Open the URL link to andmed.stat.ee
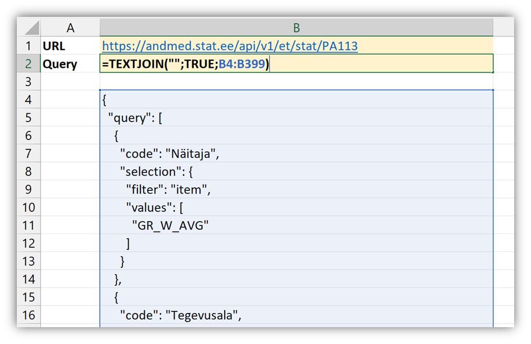The height and width of the screenshot is (344, 531). click(230, 46)
